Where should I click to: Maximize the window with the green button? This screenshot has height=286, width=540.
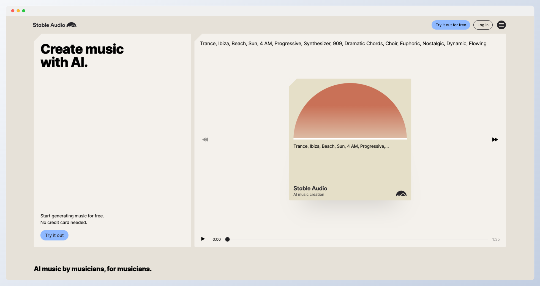24,11
